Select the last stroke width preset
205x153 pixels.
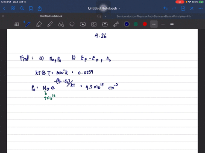tap(172, 24)
